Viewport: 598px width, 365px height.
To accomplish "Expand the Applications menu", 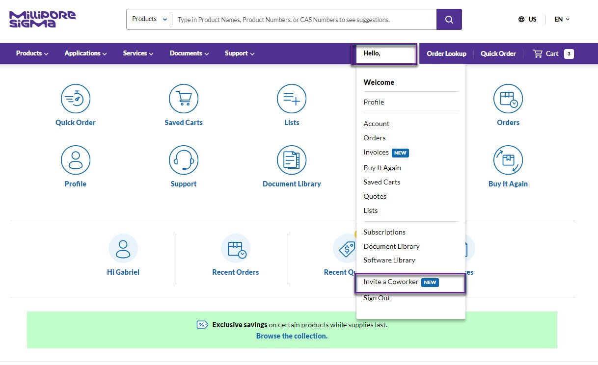I will point(85,53).
